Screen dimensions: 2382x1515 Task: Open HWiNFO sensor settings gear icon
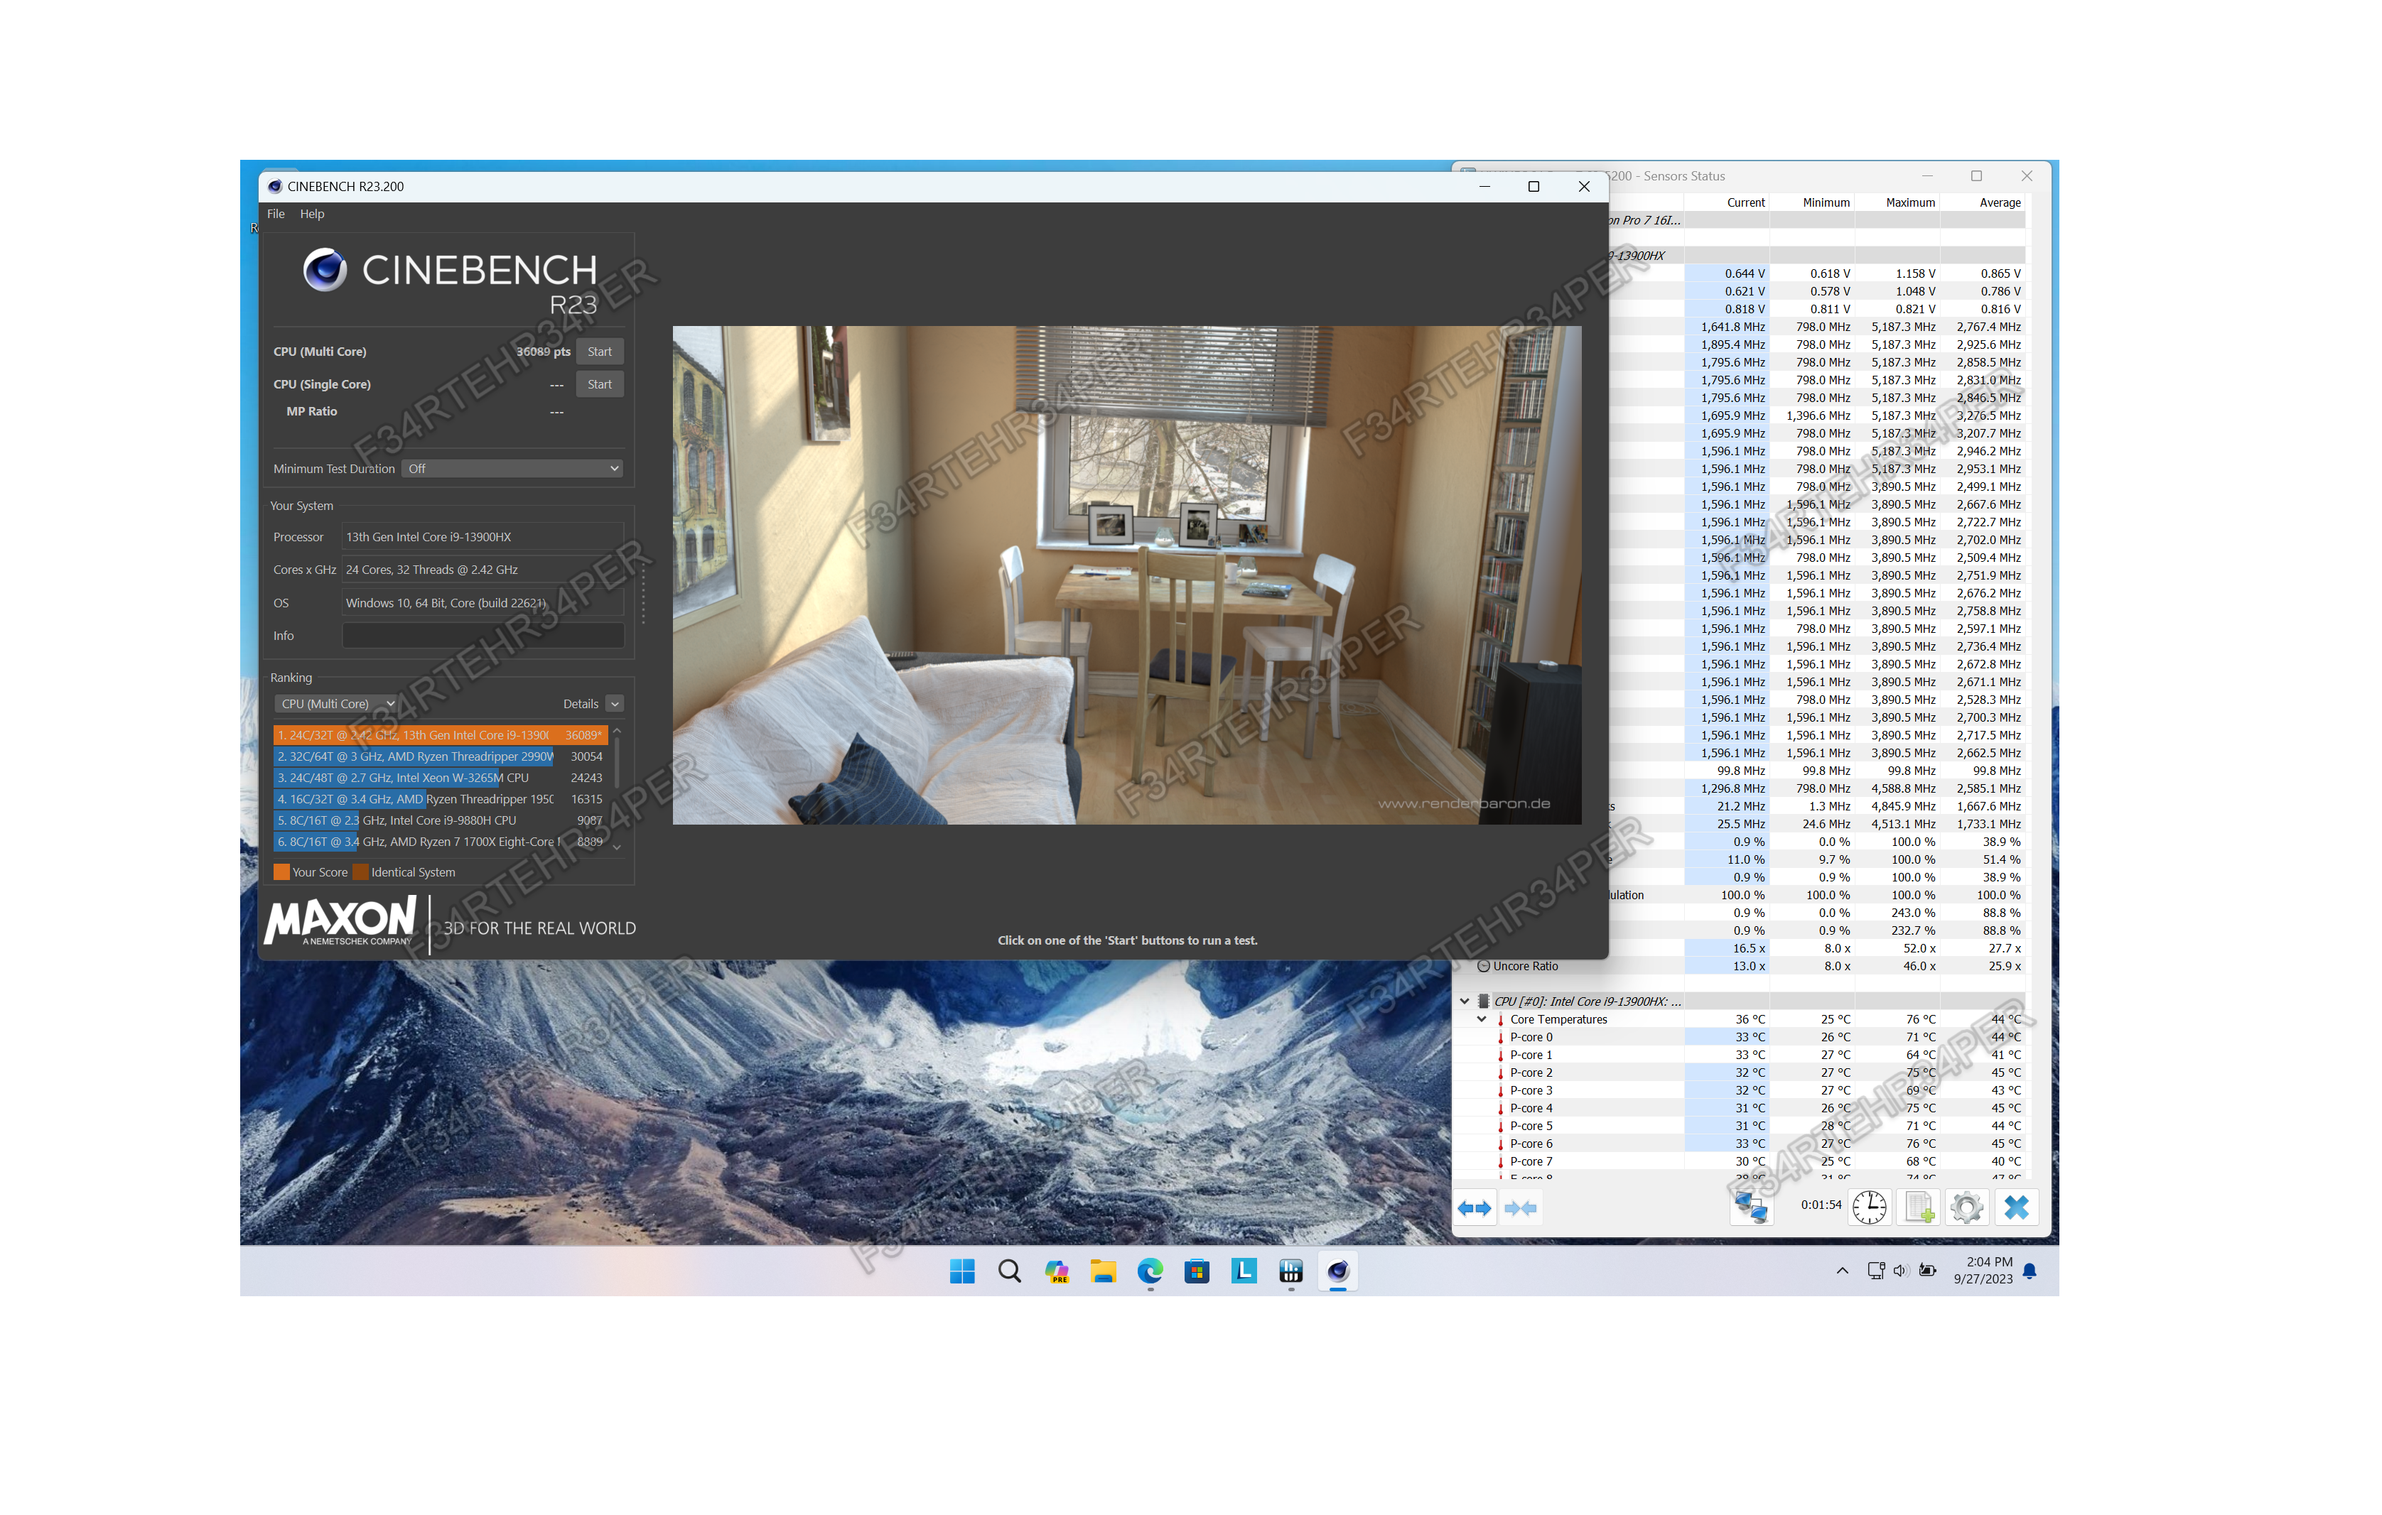1966,1207
